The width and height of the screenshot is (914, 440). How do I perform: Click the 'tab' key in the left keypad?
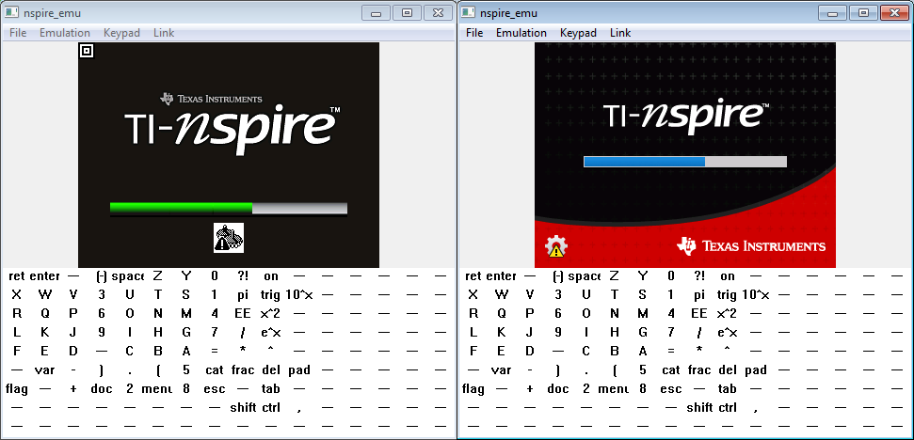[x=271, y=389]
